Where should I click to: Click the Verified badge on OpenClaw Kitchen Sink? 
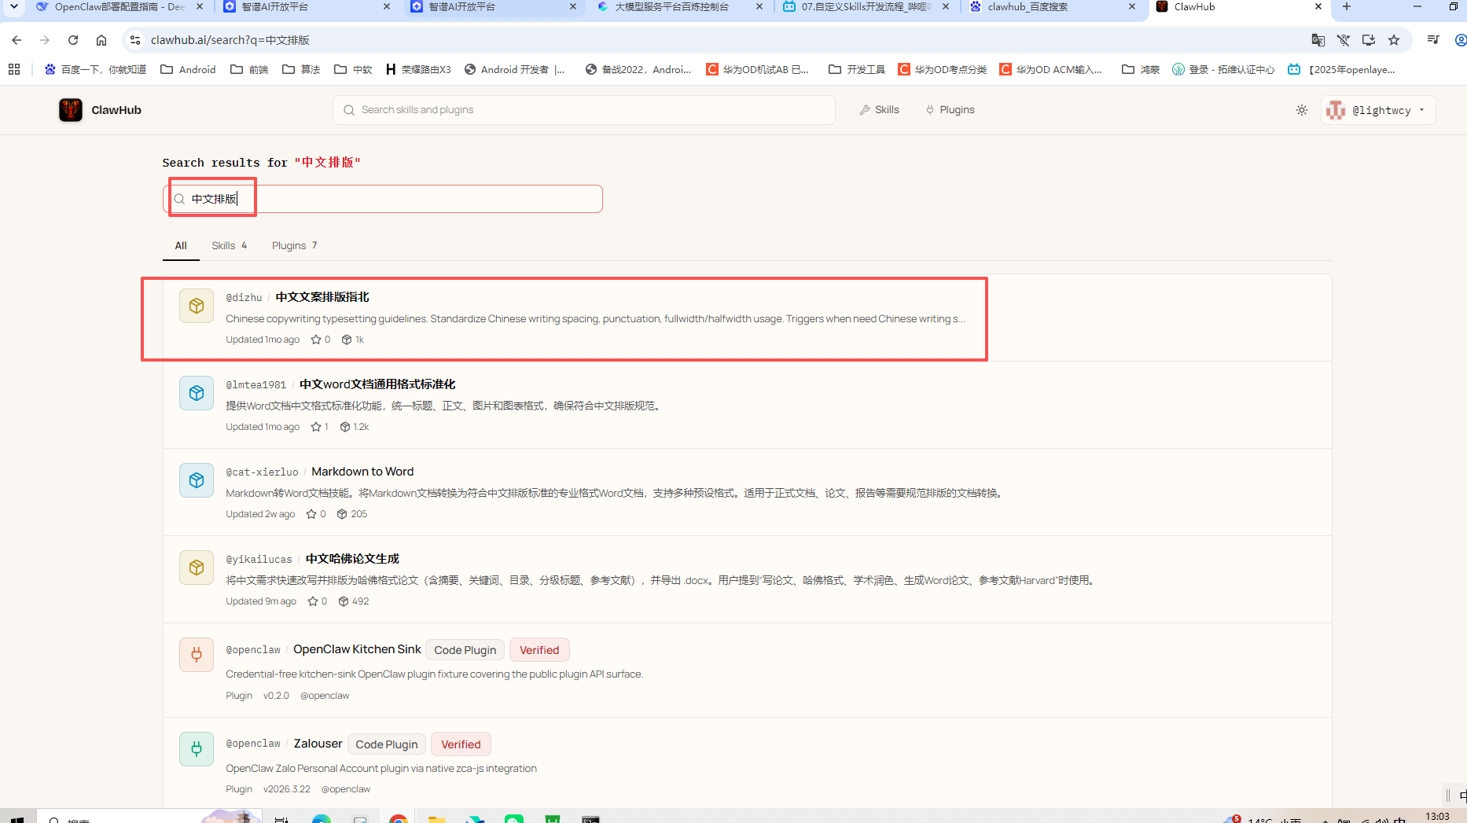[539, 650]
